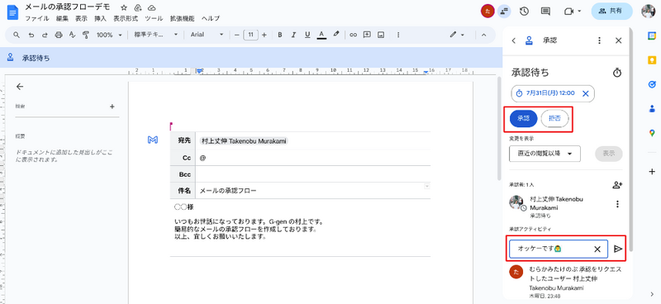Click the 拒否 reject button
The width and height of the screenshot is (661, 304).
(x=554, y=119)
